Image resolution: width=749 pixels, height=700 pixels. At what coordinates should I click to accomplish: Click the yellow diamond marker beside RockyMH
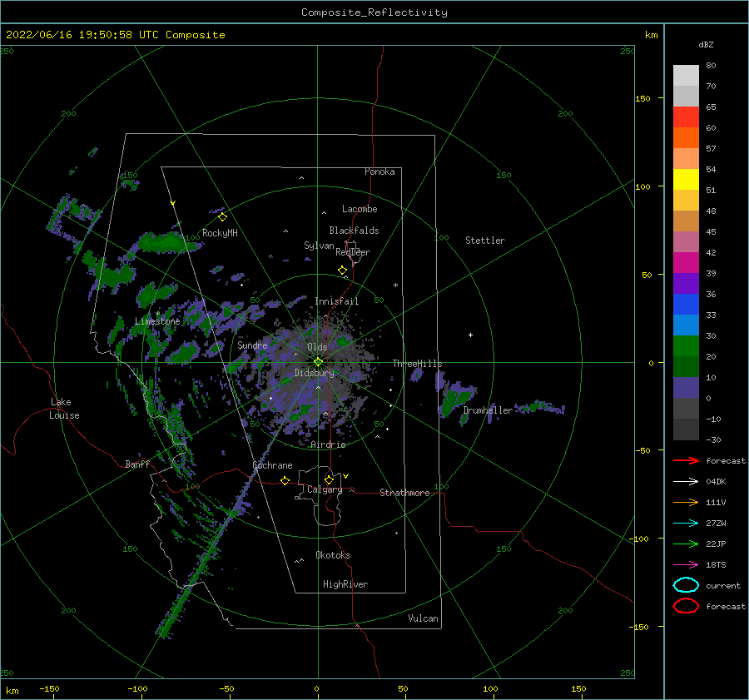coord(222,217)
